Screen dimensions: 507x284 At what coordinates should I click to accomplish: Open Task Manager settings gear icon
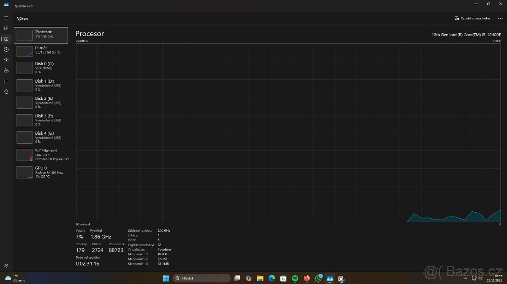pos(6,265)
